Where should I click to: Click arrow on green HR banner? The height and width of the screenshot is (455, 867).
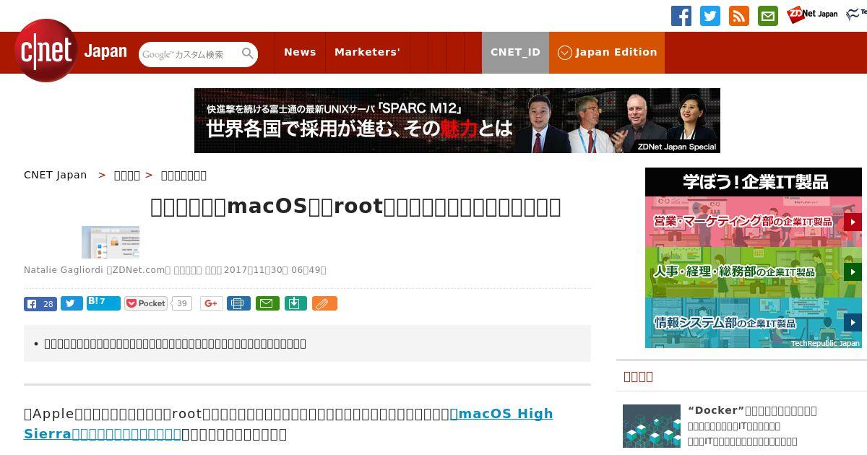(x=853, y=272)
